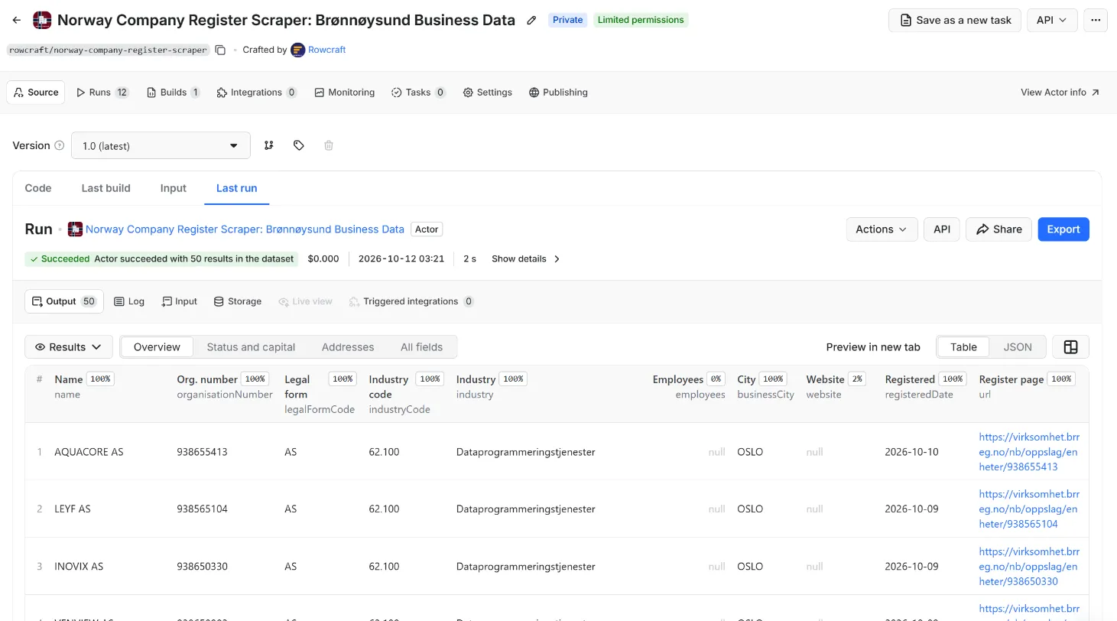Open the Monitoring tab
1117x621 pixels.
pos(345,93)
